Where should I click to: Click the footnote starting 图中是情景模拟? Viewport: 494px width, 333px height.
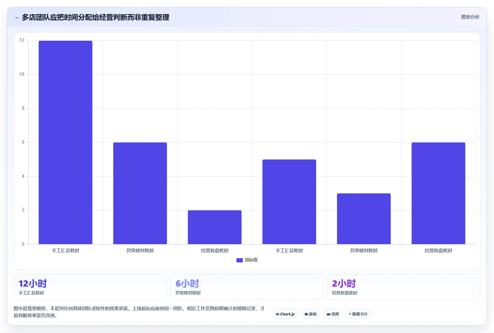click(x=139, y=312)
